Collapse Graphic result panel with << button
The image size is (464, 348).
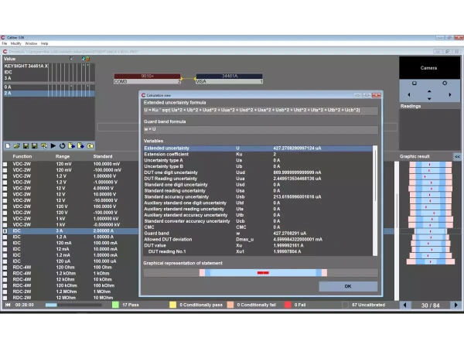point(456,157)
